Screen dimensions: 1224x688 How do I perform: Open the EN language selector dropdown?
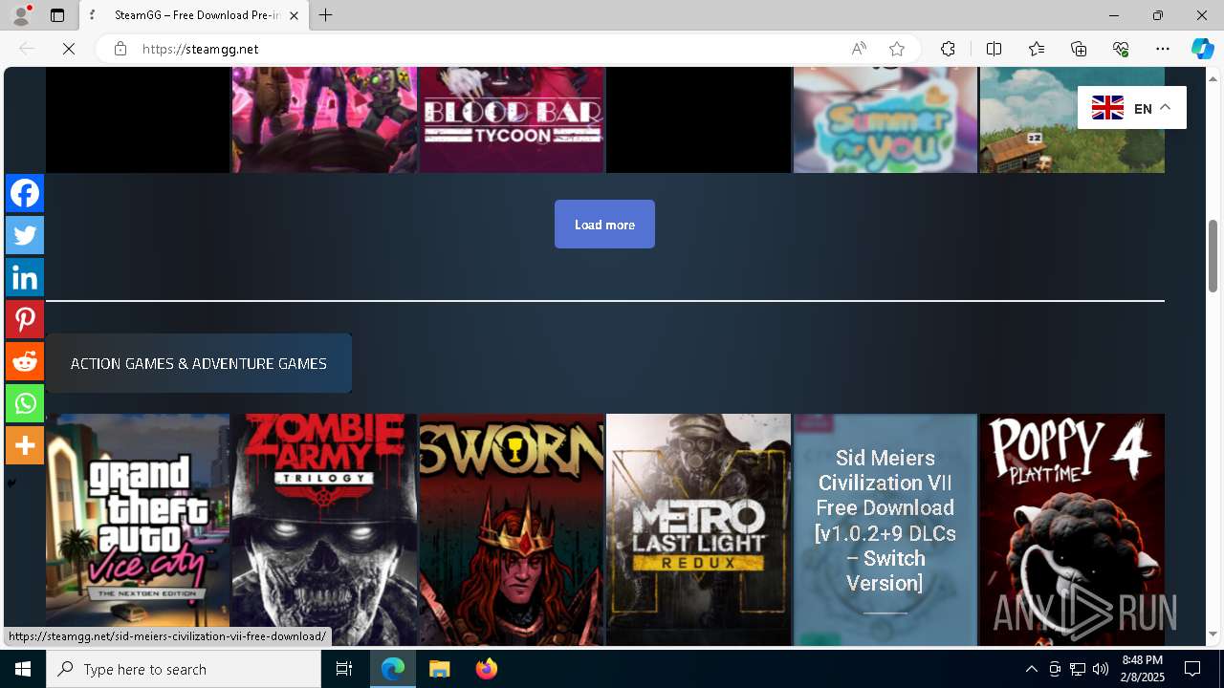pyautogui.click(x=1132, y=108)
